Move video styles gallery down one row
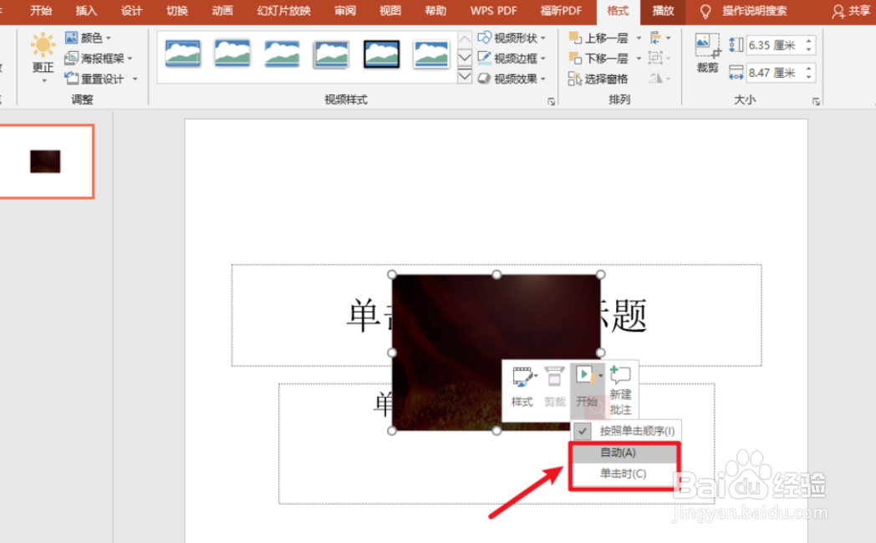 pos(464,57)
